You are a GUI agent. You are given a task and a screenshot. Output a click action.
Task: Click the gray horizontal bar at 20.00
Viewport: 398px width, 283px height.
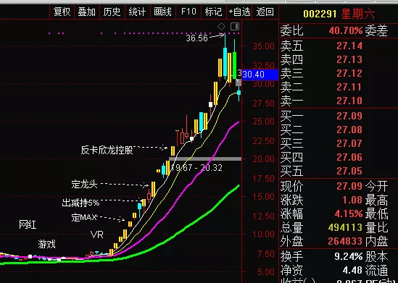205,159
